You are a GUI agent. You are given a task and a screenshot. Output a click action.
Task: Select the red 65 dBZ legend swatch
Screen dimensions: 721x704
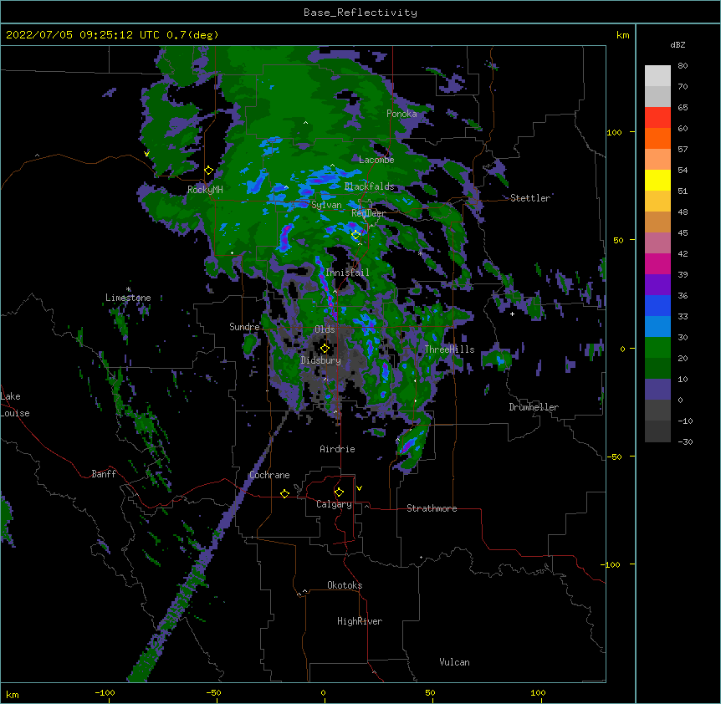[657, 118]
